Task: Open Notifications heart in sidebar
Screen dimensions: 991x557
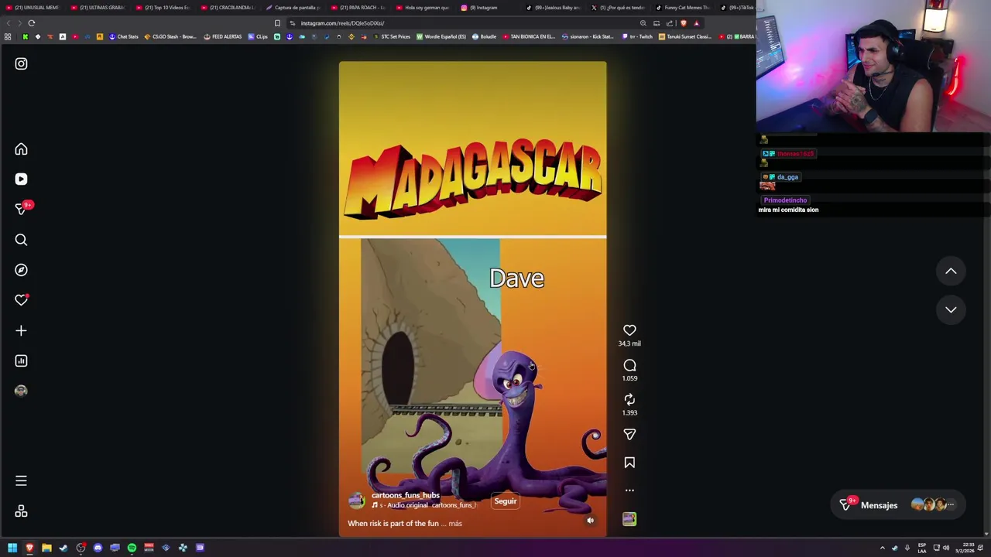Action: (x=21, y=300)
